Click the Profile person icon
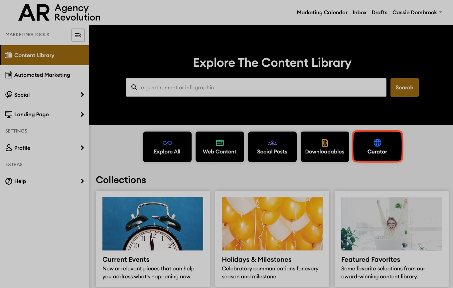 click(x=9, y=148)
